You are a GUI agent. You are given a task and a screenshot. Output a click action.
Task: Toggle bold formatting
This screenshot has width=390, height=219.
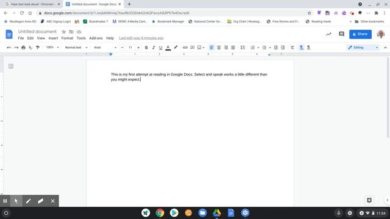point(146,47)
